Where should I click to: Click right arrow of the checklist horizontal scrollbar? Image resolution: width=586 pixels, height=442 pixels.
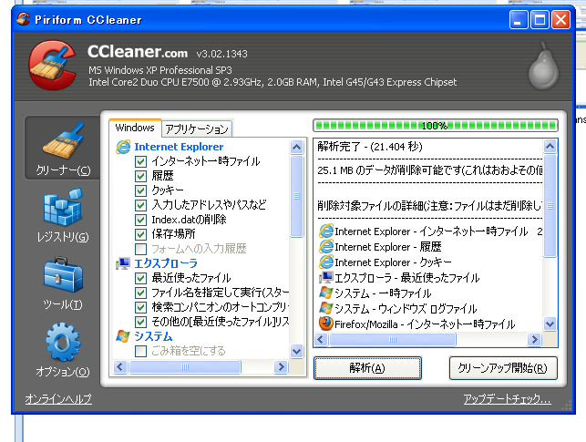pyautogui.click(x=281, y=367)
